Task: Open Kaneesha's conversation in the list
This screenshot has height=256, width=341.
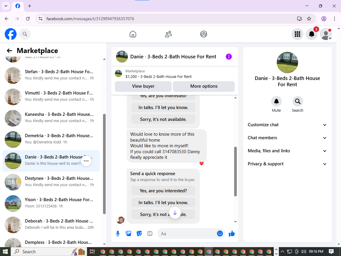Action: (x=51, y=118)
